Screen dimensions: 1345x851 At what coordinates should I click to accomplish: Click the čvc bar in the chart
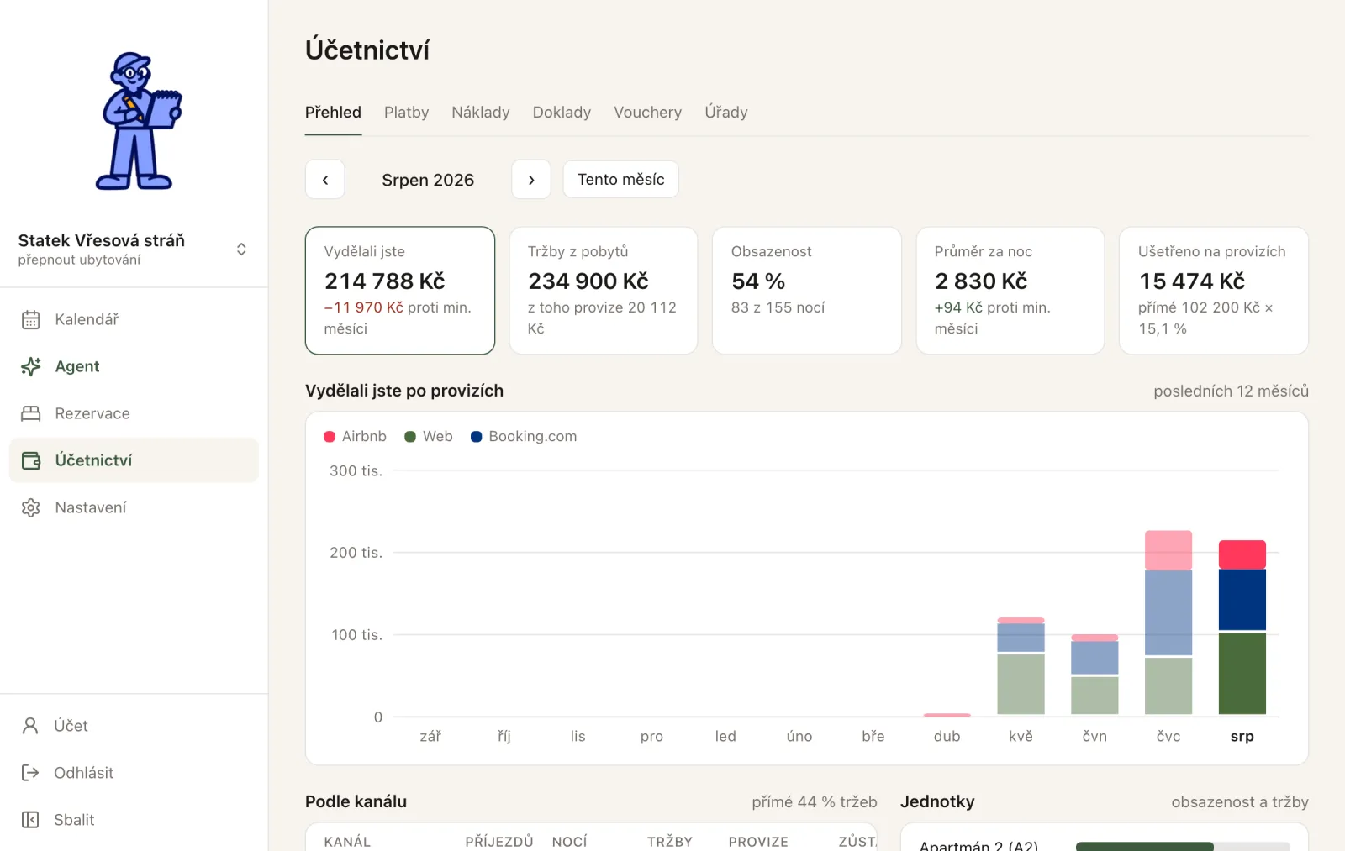[1168, 622]
